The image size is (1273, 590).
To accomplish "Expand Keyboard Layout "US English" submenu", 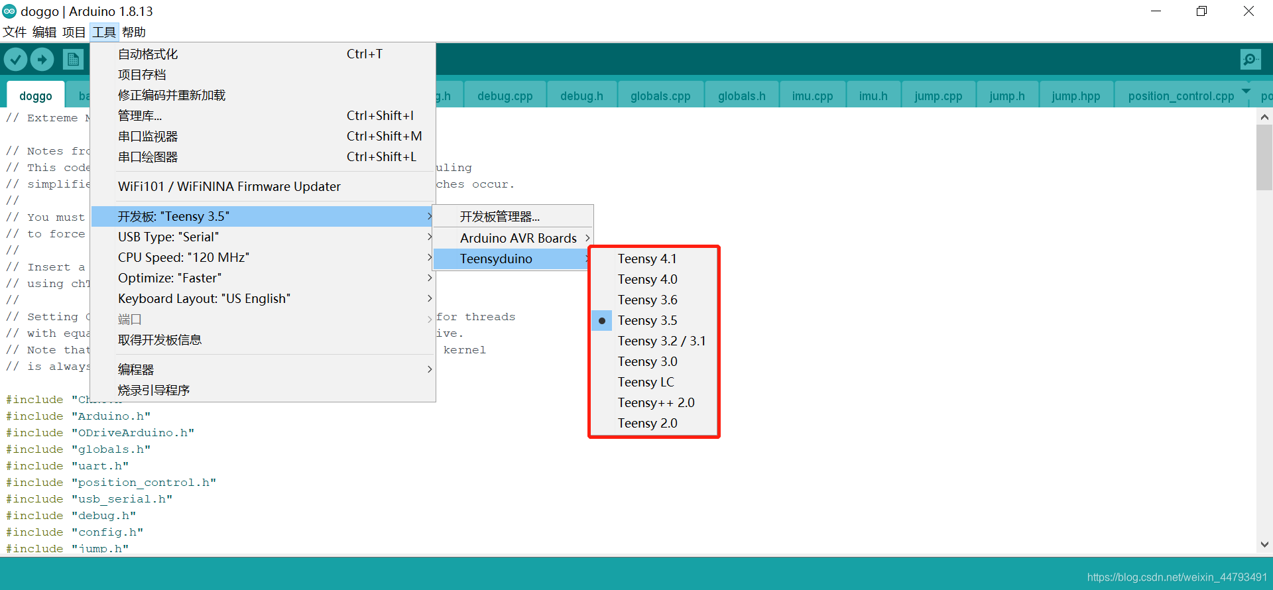I will [263, 298].
